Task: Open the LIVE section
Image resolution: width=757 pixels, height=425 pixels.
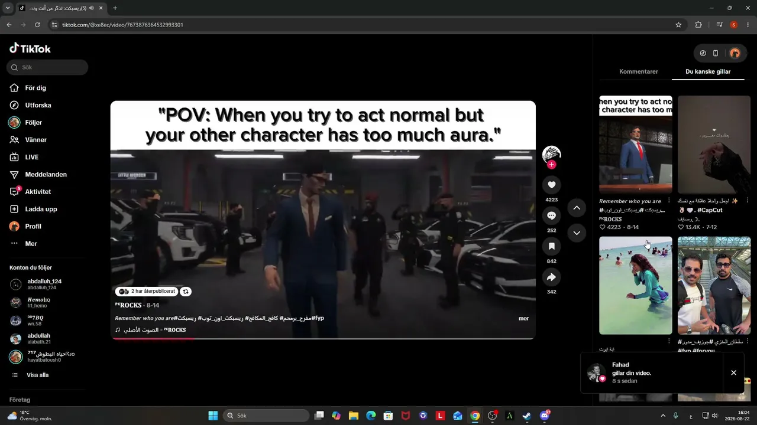Action: pos(32,157)
